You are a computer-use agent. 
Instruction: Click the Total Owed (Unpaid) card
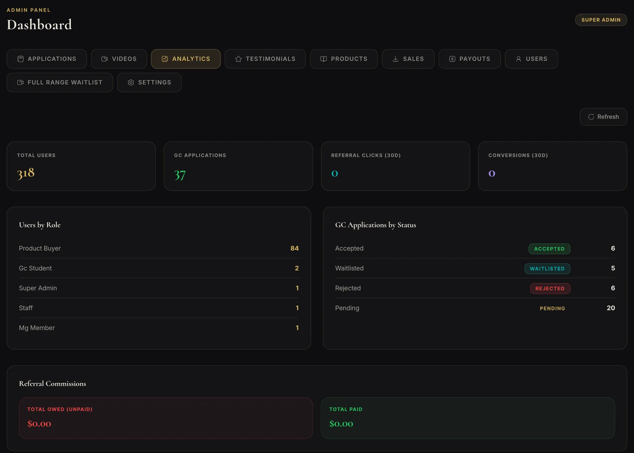pyautogui.click(x=166, y=418)
